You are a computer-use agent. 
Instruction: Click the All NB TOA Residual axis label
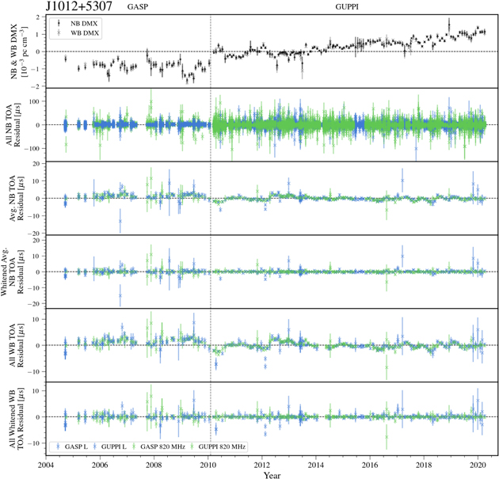19,124
